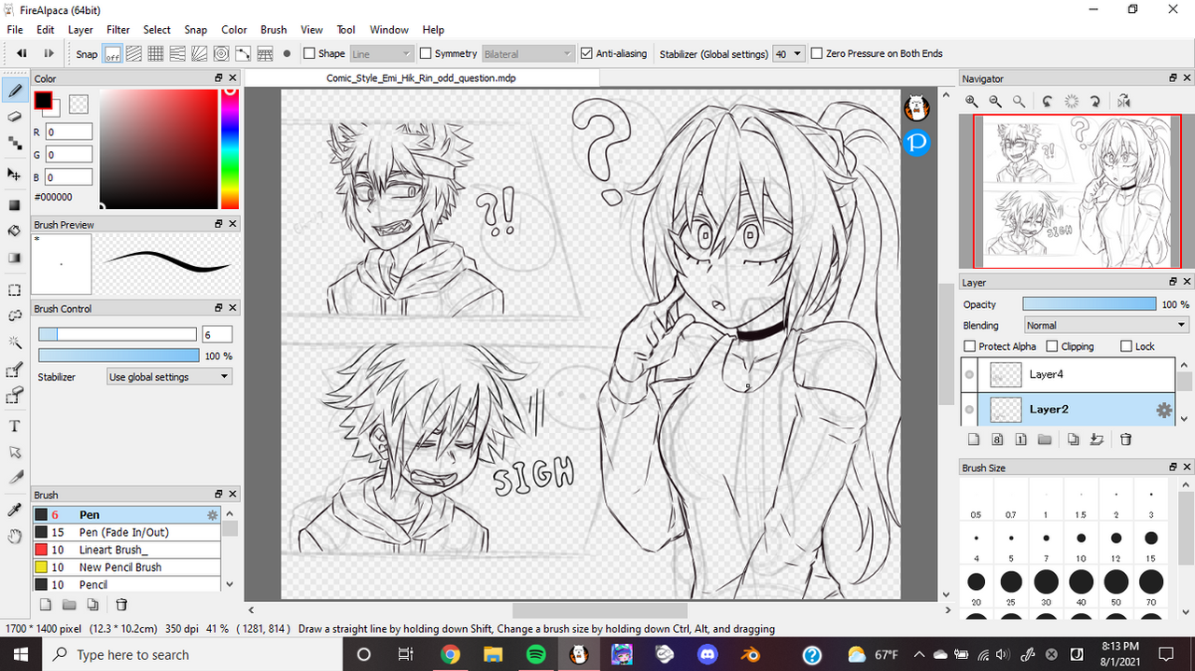Image resolution: width=1195 pixels, height=671 pixels.
Task: Delete the brush with the Brush panel trash
Action: [x=121, y=605]
